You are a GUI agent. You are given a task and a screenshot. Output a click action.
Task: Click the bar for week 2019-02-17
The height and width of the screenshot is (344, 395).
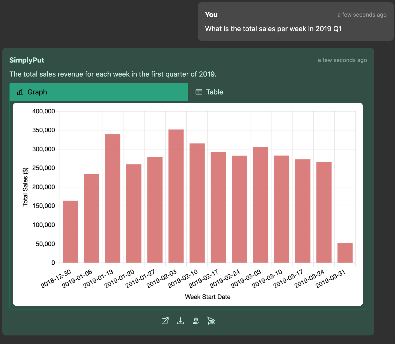(x=218, y=207)
